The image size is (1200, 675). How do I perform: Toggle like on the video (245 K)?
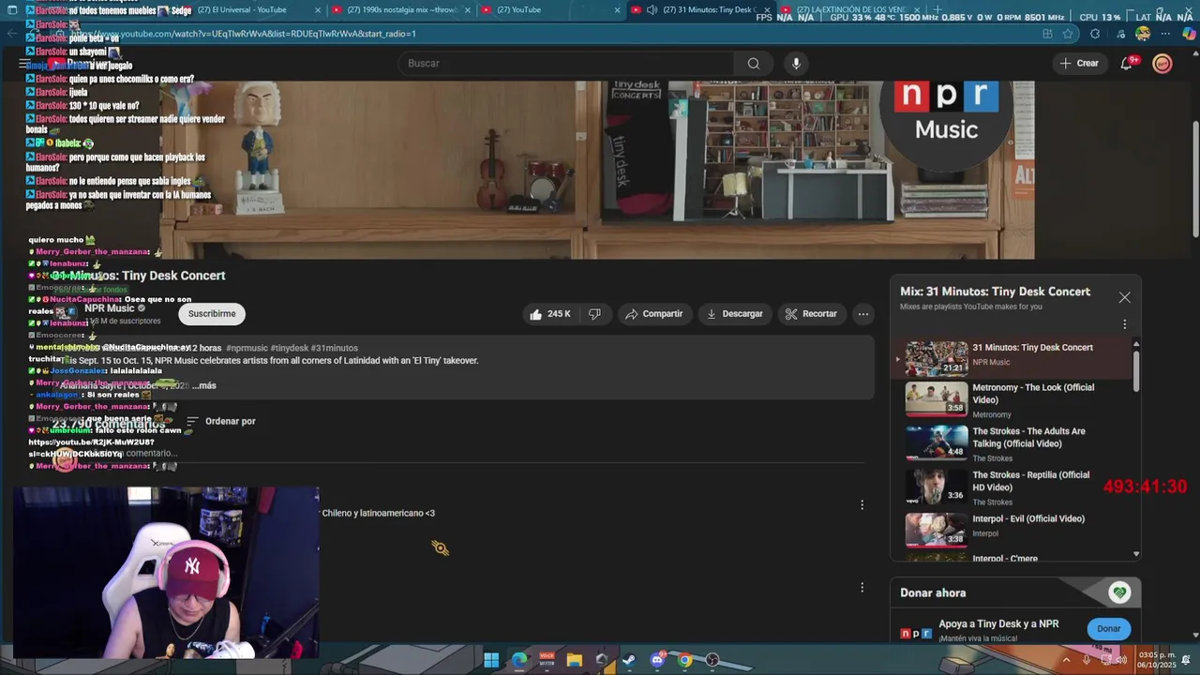pos(549,314)
